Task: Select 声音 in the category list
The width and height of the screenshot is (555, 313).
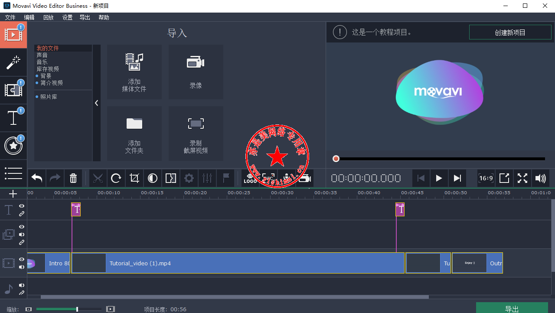Action: tap(42, 55)
